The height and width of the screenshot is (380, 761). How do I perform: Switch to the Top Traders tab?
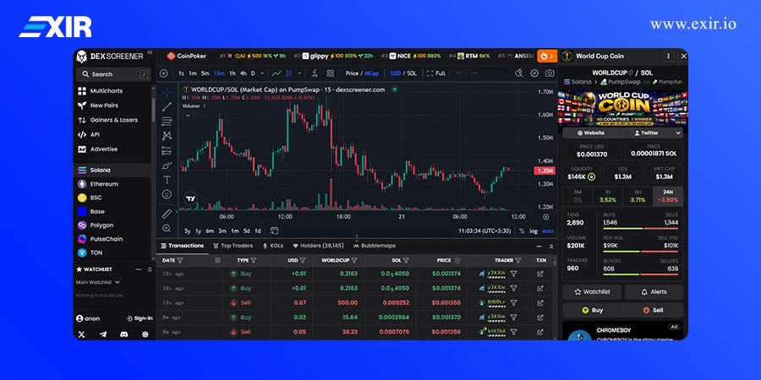pos(233,246)
